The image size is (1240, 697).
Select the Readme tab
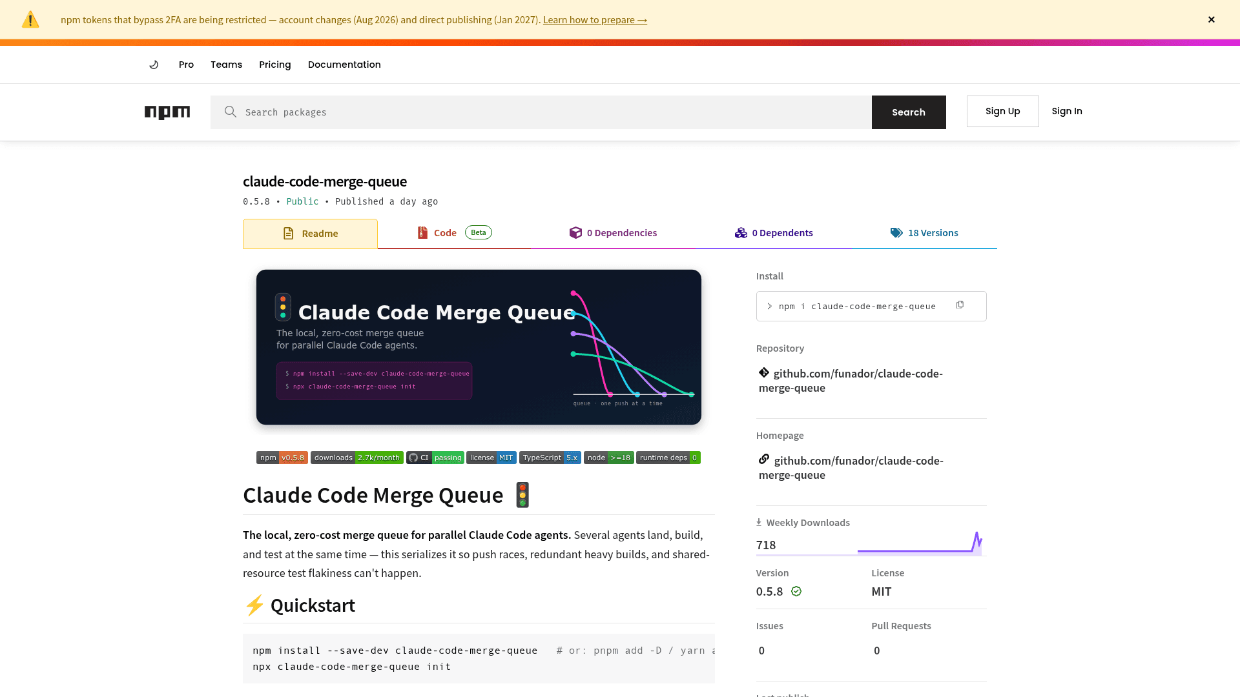310,234
